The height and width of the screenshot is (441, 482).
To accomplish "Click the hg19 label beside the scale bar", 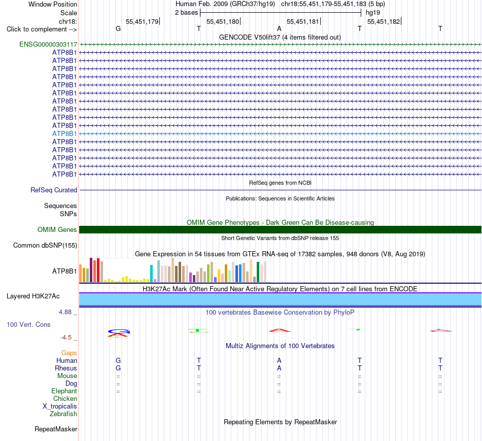I will pos(373,13).
